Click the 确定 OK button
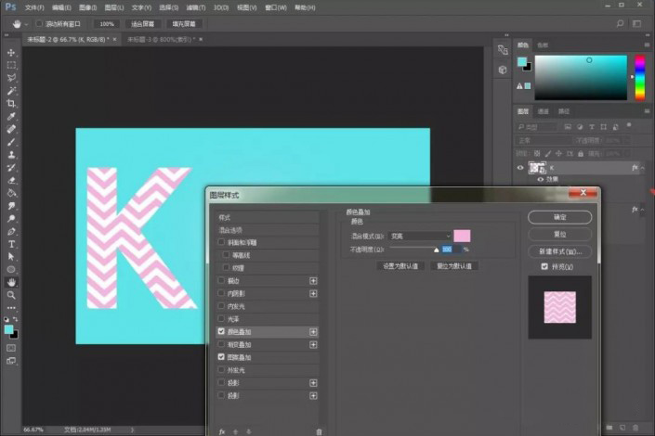 click(x=559, y=217)
